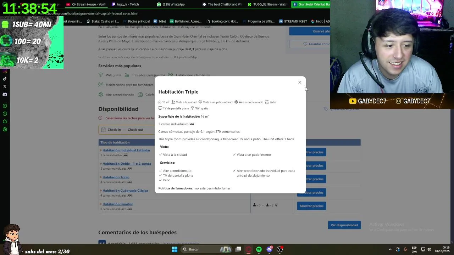The height and width of the screenshot is (255, 454).
Task: Click the Wifi gratis service icon
Action: pos(101,75)
